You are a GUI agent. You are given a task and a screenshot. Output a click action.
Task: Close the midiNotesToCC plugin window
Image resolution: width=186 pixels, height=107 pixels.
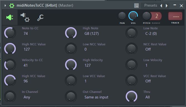click(181, 6)
